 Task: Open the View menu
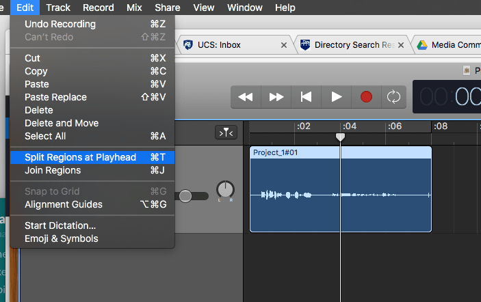[x=204, y=8]
